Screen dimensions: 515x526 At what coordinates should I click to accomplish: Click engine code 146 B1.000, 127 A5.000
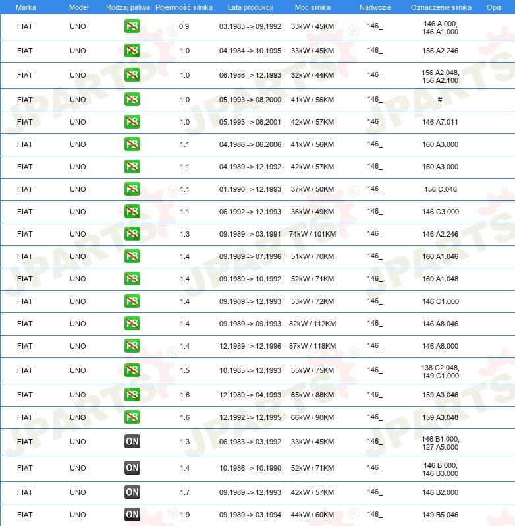point(441,443)
